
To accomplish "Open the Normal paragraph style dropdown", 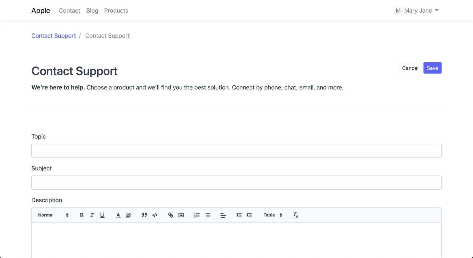I will coord(53,215).
